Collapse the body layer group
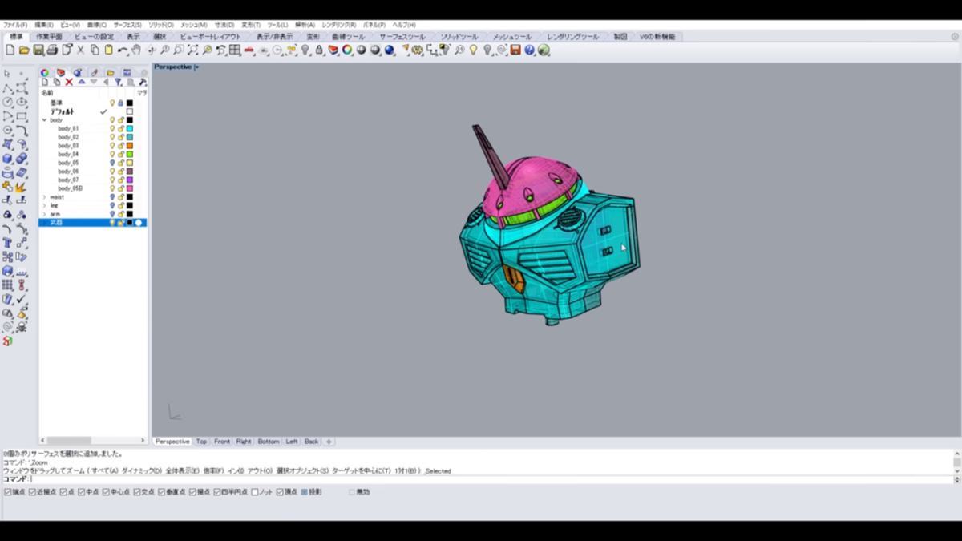The image size is (962, 541). click(44, 120)
